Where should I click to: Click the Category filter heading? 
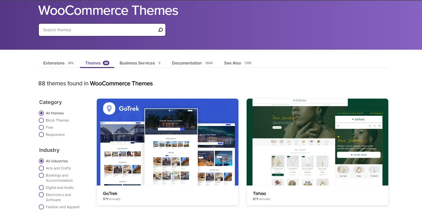(x=51, y=102)
